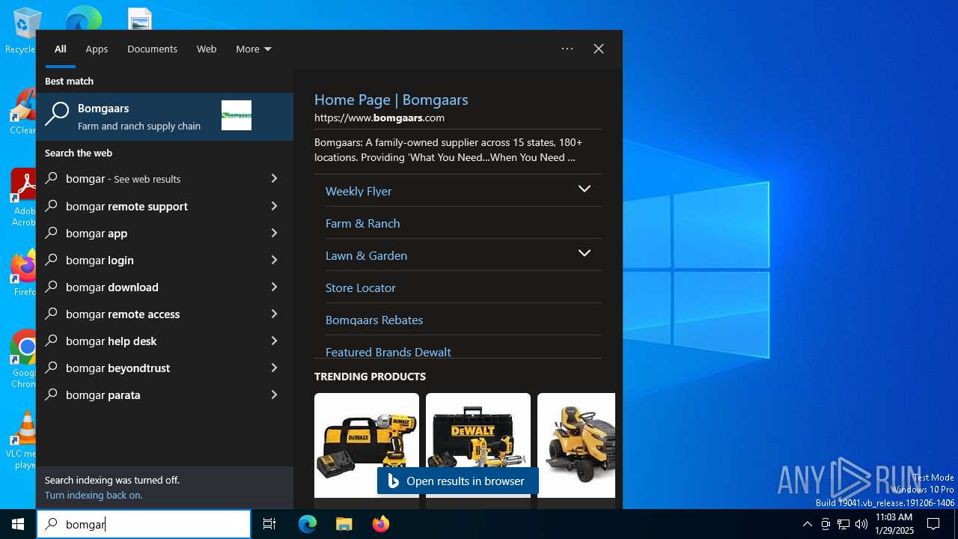Select the Adobe Acrobat desktop icon

(24, 198)
